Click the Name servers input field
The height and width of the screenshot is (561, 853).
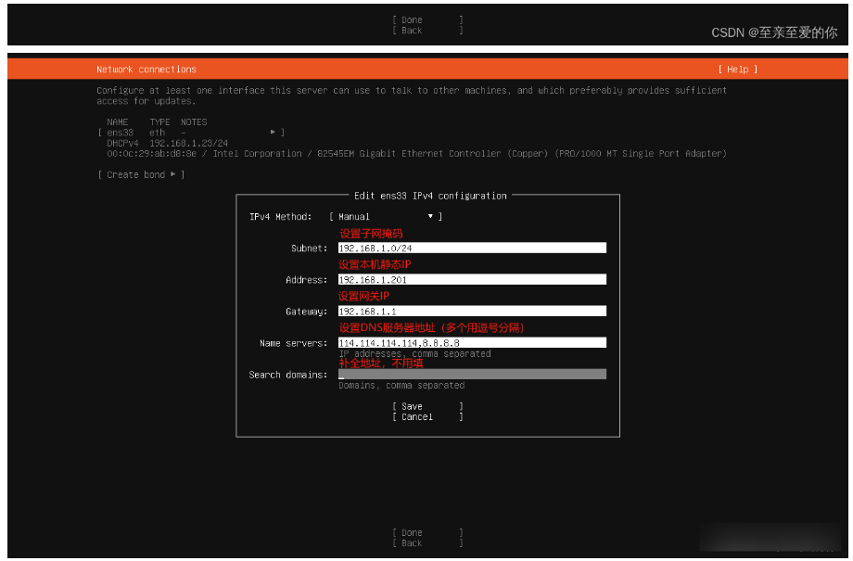click(471, 343)
